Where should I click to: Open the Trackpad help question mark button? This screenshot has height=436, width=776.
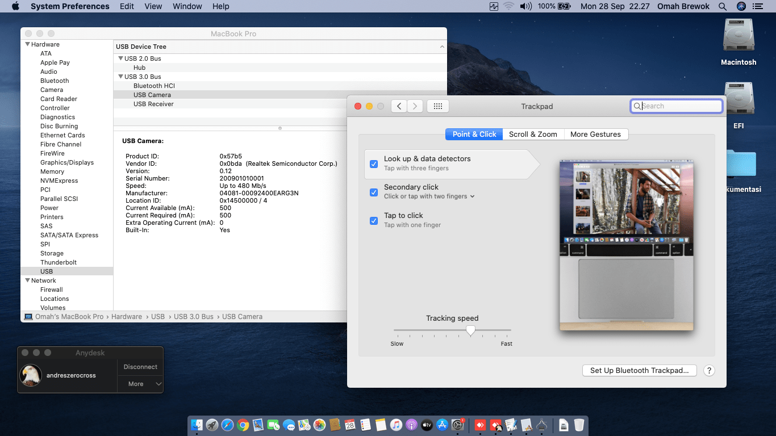(709, 371)
